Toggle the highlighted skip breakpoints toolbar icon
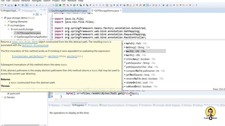225x126 pixels. [26, 5]
